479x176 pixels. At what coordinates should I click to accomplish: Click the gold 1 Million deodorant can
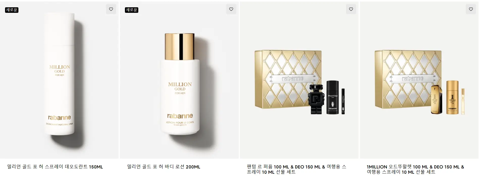pos(453,97)
